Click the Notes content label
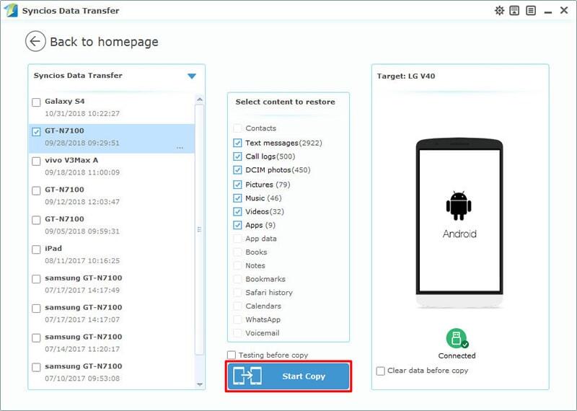The height and width of the screenshot is (411, 577). 255,265
